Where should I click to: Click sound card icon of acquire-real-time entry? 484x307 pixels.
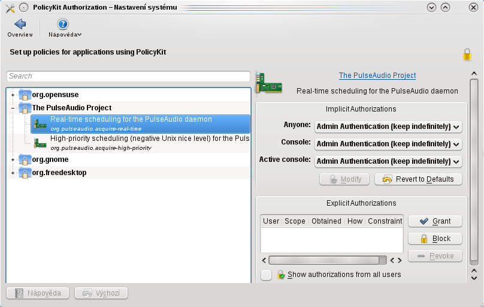tap(40, 124)
